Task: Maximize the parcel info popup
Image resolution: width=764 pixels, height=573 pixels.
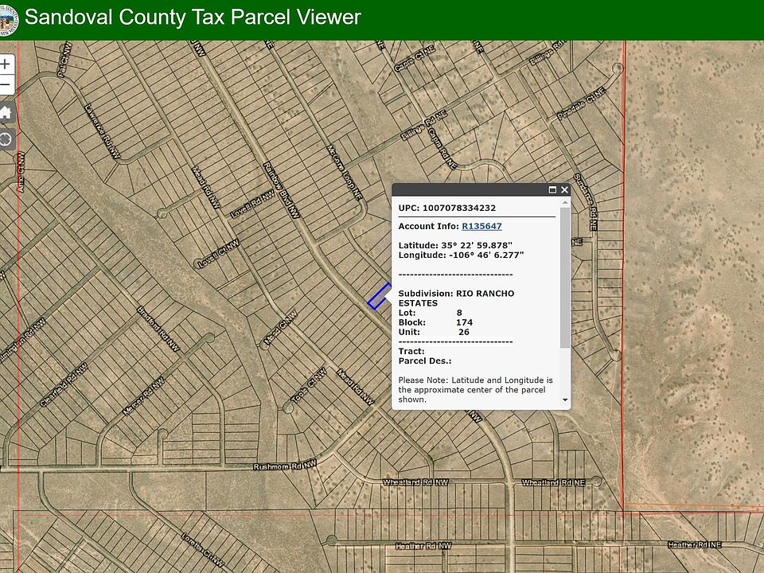Action: [x=552, y=190]
